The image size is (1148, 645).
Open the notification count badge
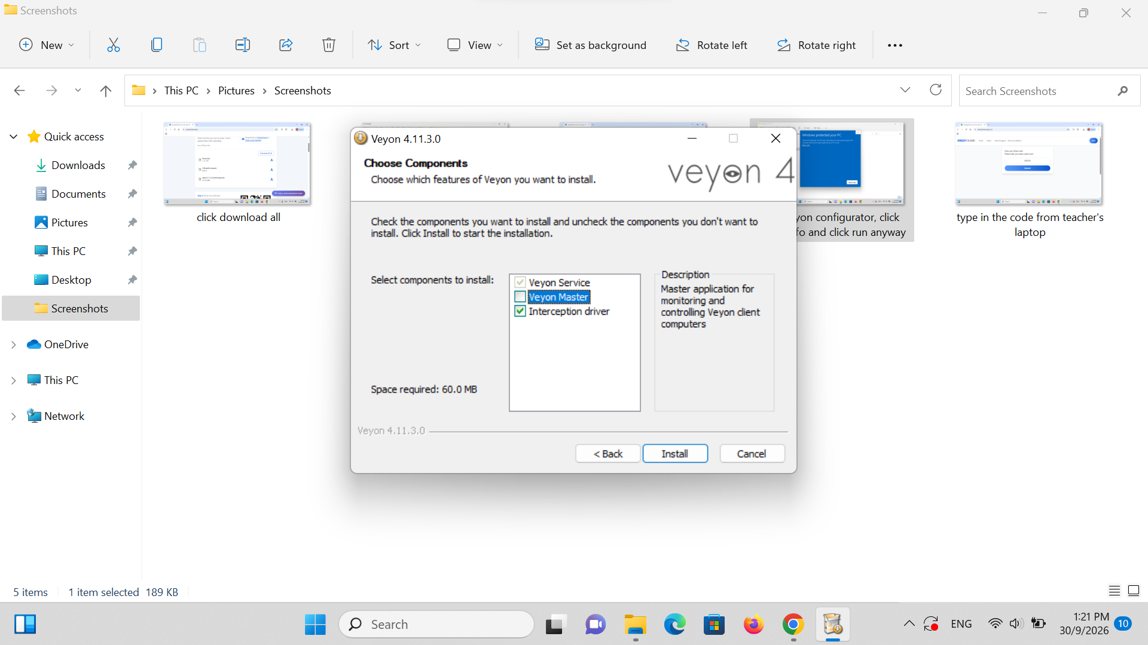pyautogui.click(x=1123, y=624)
